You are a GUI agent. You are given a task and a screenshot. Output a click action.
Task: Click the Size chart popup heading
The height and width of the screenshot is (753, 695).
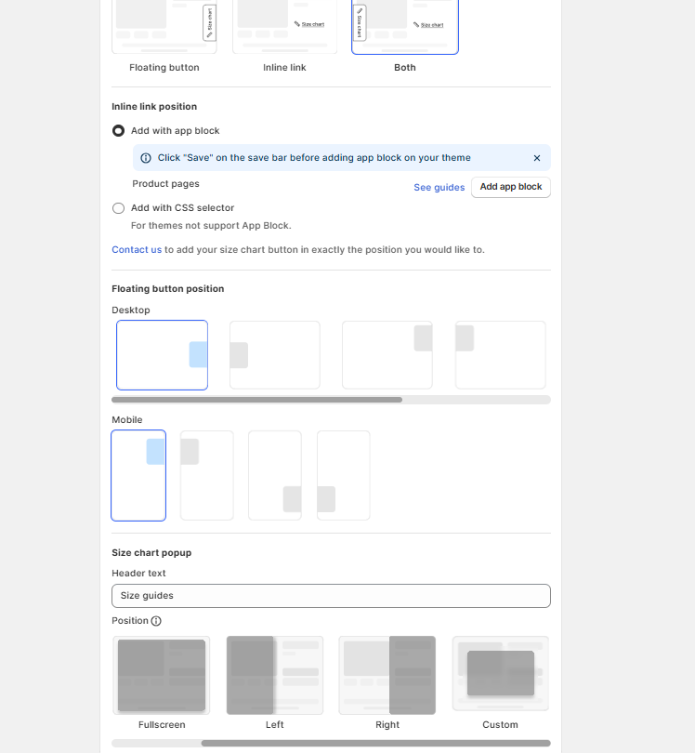click(151, 553)
